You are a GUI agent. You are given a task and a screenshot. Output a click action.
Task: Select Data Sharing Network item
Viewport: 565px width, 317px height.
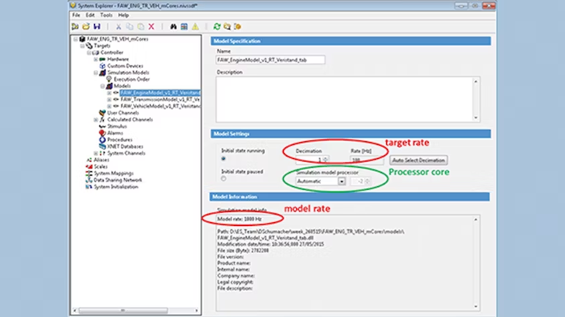(x=117, y=180)
